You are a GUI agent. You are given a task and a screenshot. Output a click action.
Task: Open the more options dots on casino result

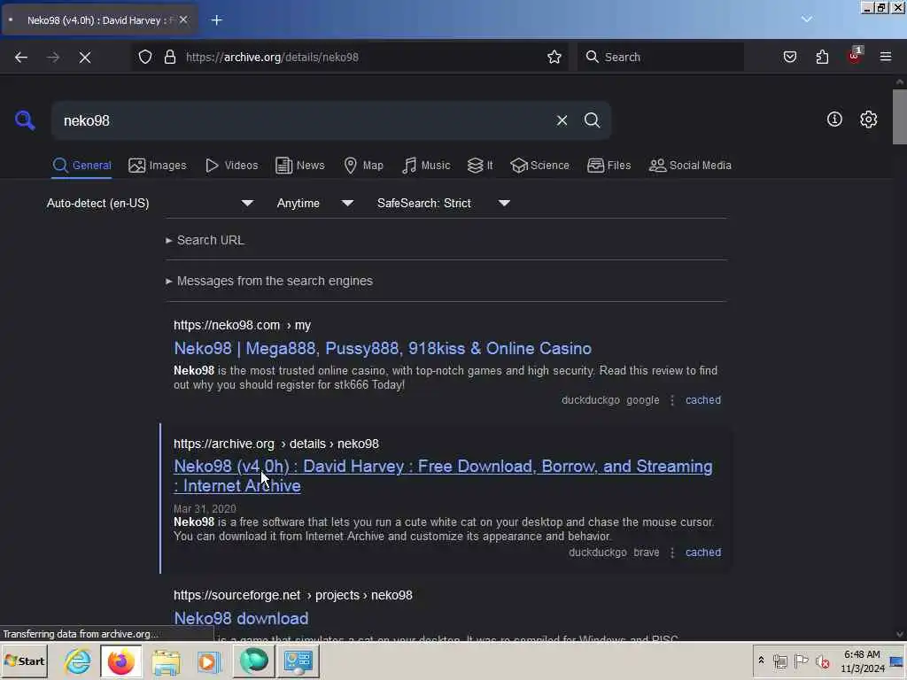click(x=672, y=400)
